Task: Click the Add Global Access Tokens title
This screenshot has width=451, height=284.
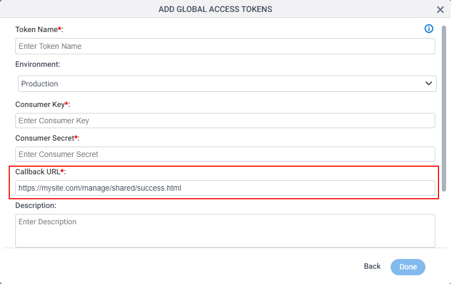Action: 215,9
